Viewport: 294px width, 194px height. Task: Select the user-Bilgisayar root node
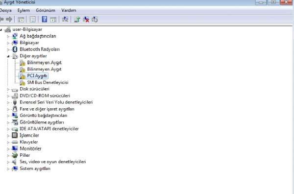27,29
